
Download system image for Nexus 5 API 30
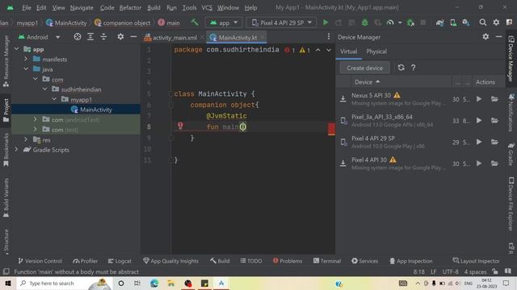pyautogui.click(x=343, y=99)
